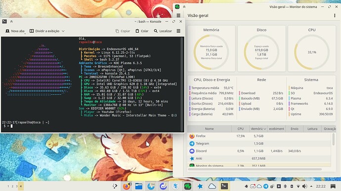Click the Colar button in Konsole
Screen dimensions: 341x191
click(x=142, y=31)
